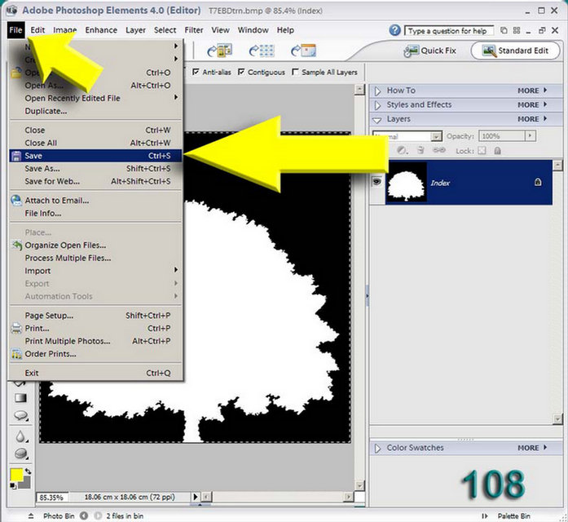Click the Opacity 100% field
This screenshot has height=522, width=568.
click(x=502, y=136)
